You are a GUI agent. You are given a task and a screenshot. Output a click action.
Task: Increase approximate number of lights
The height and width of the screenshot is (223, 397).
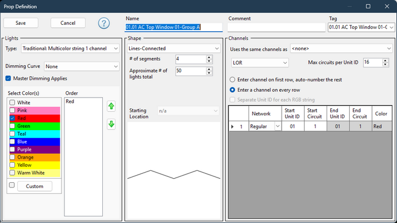tap(209, 69)
